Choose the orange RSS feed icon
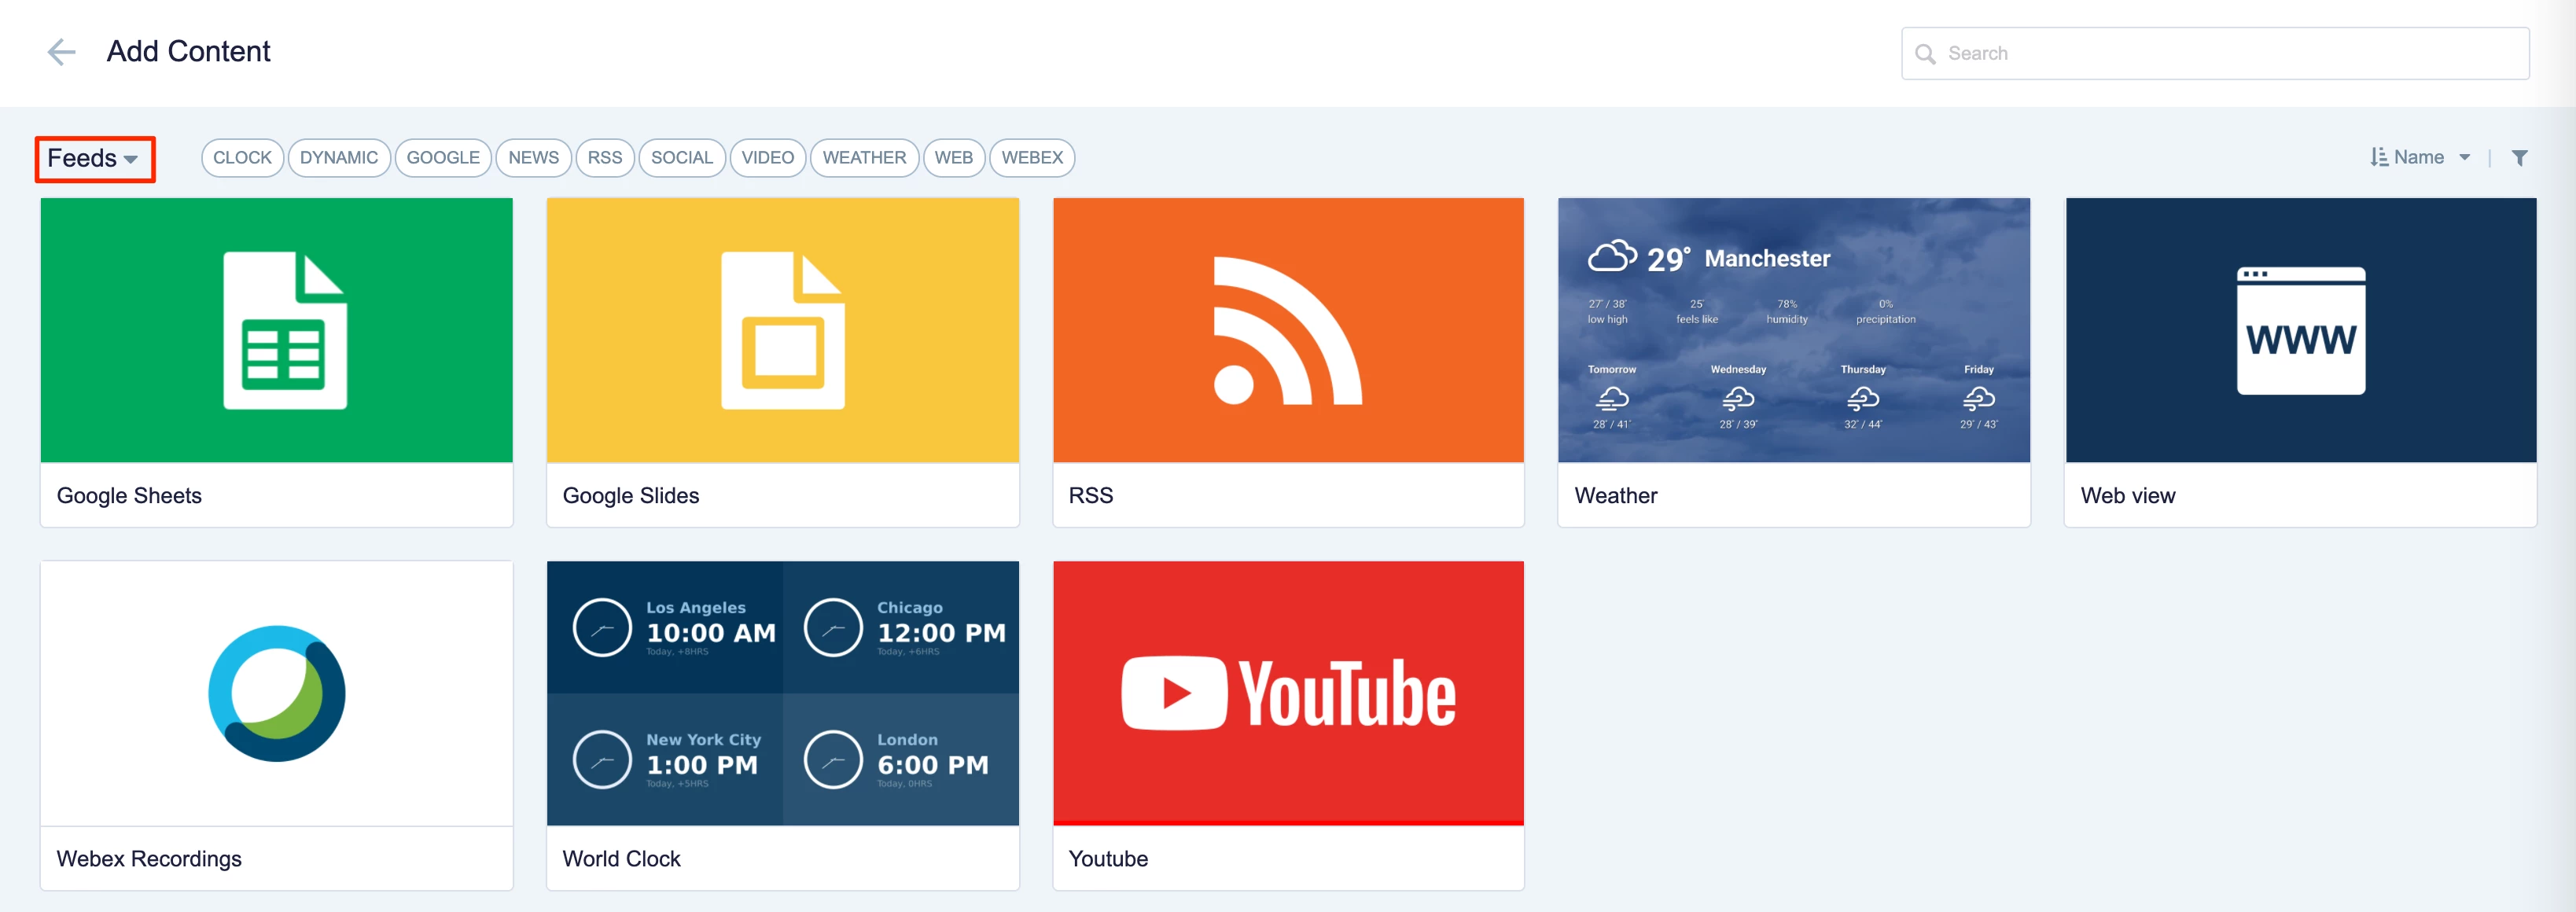The width and height of the screenshot is (2576, 912). (x=1287, y=330)
